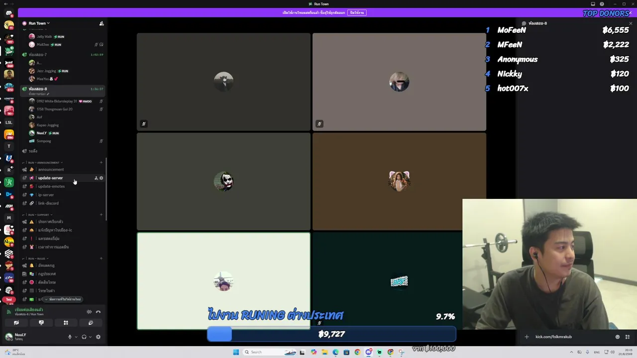
Task: Click the NuuLY user avatar panel
Action: pos(17,337)
